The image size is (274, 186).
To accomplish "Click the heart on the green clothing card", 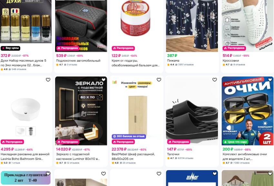I will pos(270,173).
